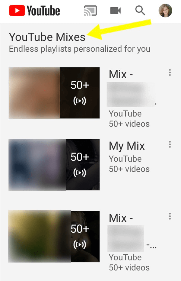Open the first mix blurred thumbnail
Viewport: 181px width, 281px height.
(x=34, y=93)
